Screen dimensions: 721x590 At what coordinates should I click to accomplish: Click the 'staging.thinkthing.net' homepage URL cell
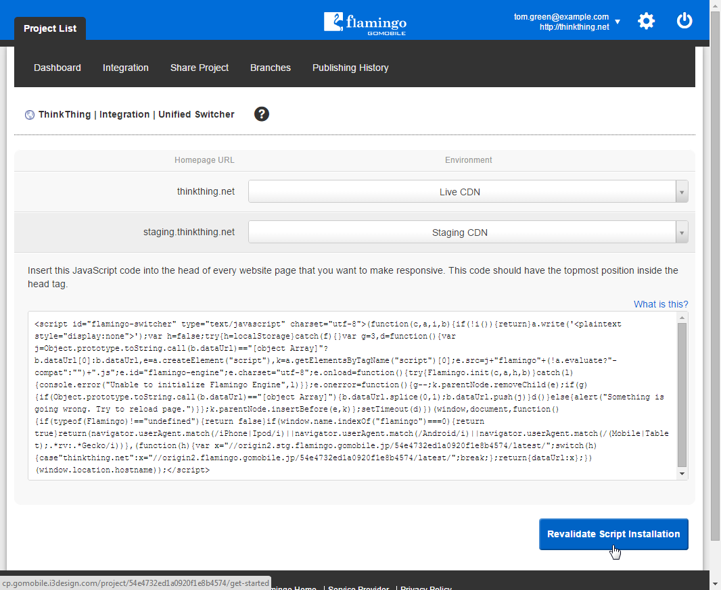pyautogui.click(x=189, y=232)
